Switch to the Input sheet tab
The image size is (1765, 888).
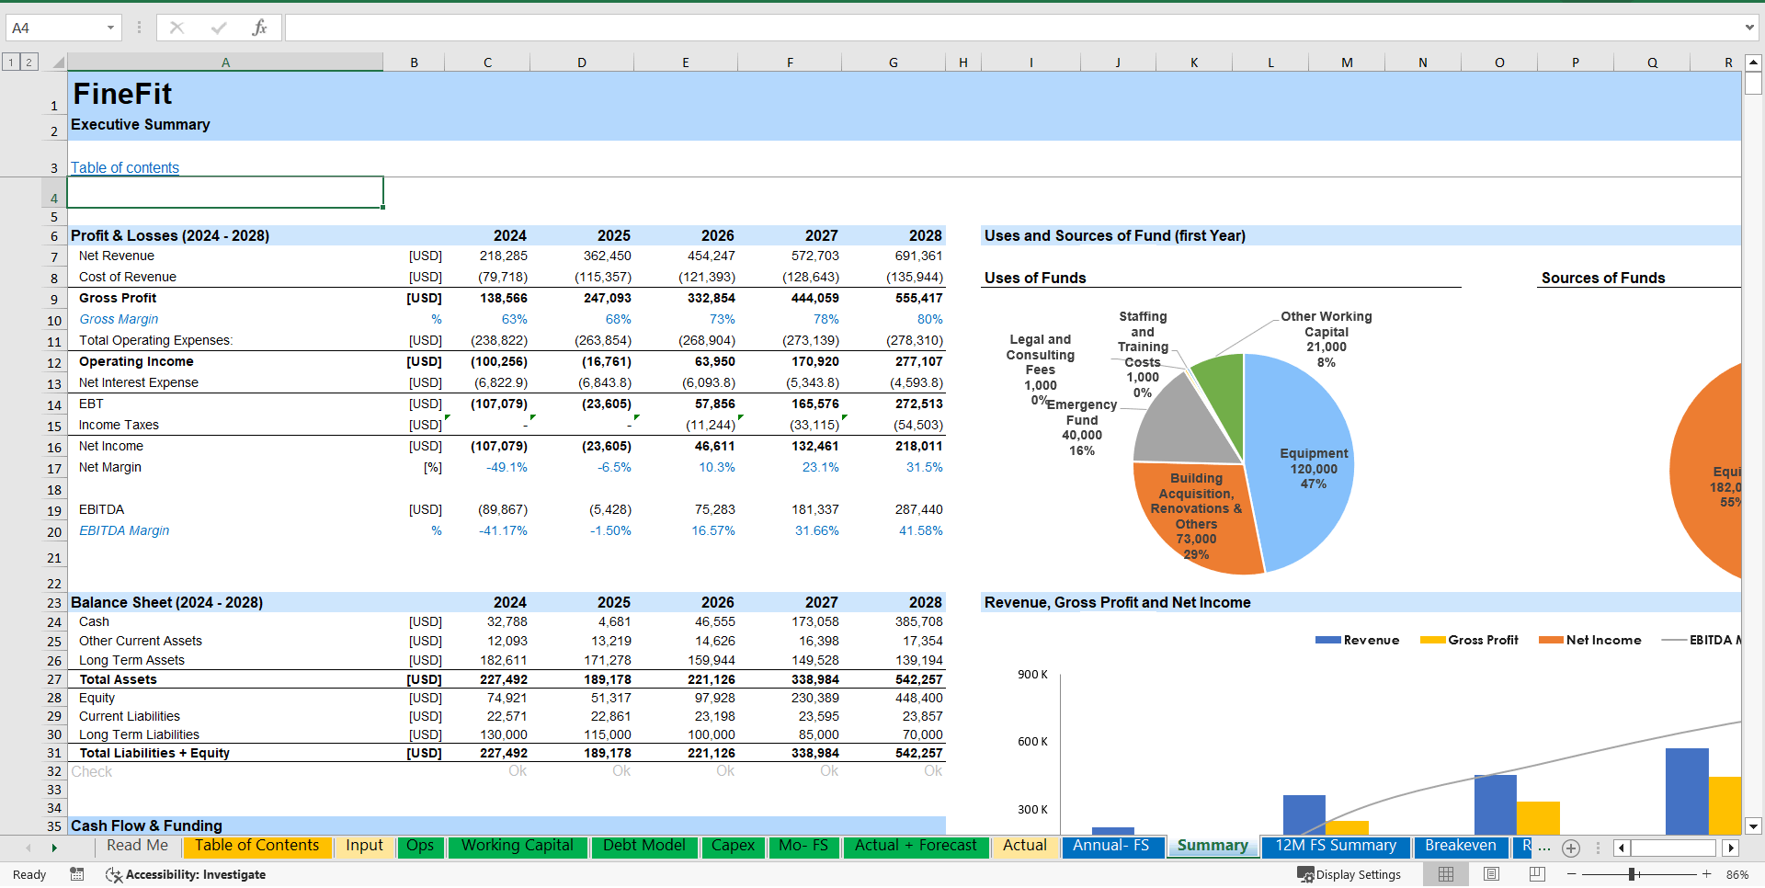[x=364, y=846]
